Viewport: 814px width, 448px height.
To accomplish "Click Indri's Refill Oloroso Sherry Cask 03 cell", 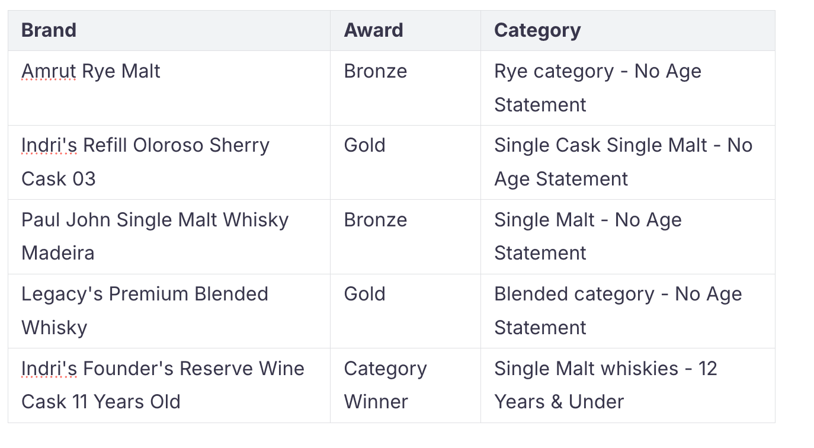I will pos(145,162).
